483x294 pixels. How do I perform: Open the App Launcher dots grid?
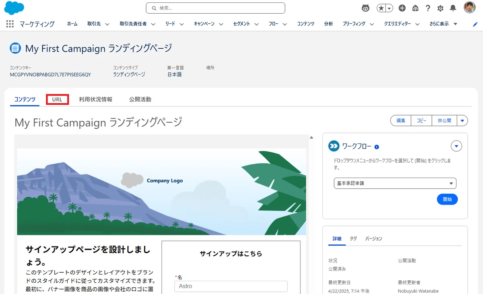coord(10,24)
